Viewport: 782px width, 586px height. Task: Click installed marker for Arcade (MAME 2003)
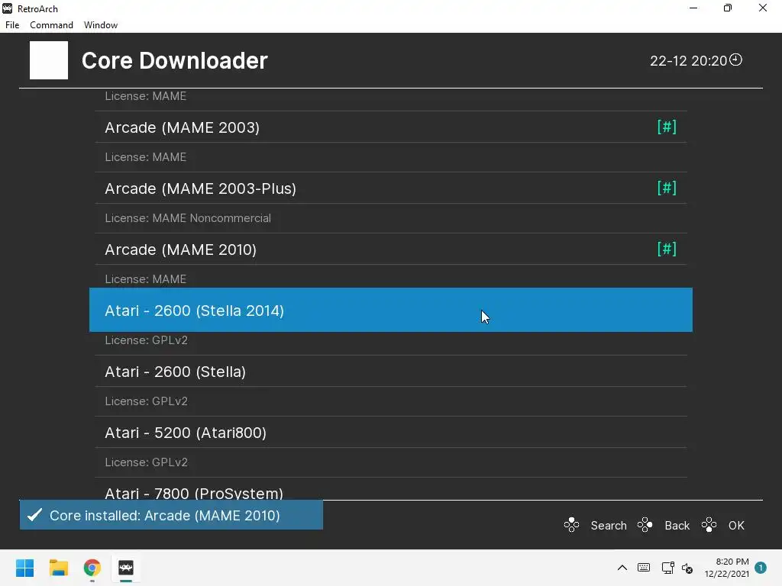[x=667, y=127]
